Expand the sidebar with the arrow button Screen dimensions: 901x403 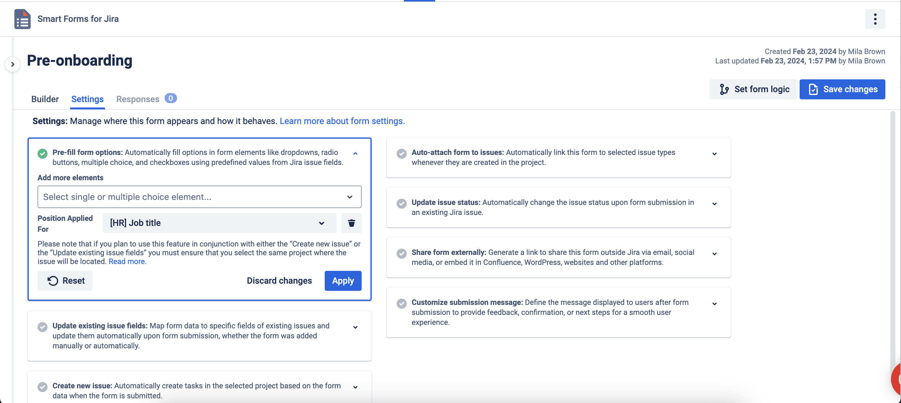13,64
